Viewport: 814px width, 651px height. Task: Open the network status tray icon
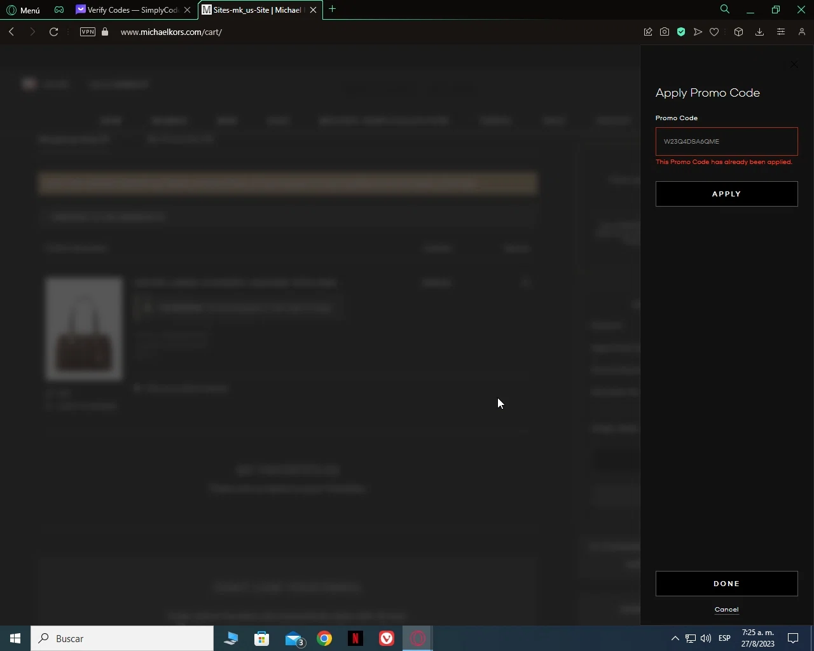(691, 638)
